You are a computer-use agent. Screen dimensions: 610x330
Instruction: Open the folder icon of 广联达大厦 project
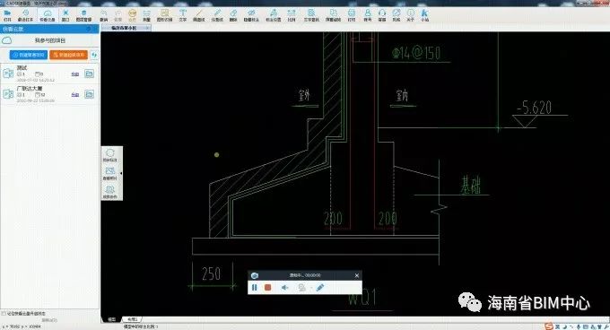pyautogui.click(x=89, y=94)
